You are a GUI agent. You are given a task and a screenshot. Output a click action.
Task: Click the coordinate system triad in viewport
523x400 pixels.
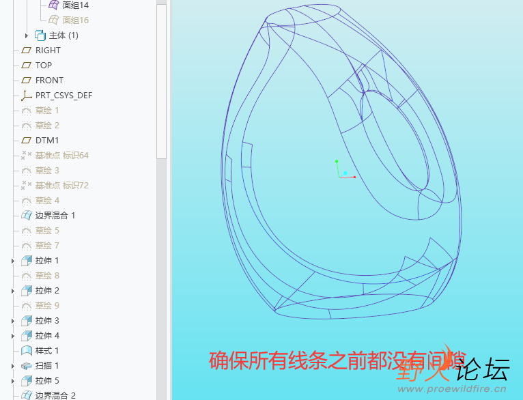pyautogui.click(x=345, y=169)
